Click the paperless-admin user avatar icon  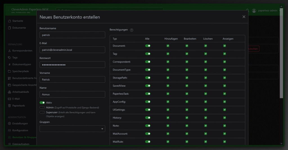click(254, 11)
